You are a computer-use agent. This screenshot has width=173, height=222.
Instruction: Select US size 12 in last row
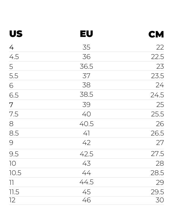[x=12, y=200]
